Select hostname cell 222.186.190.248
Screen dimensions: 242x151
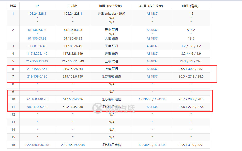pos(73,145)
